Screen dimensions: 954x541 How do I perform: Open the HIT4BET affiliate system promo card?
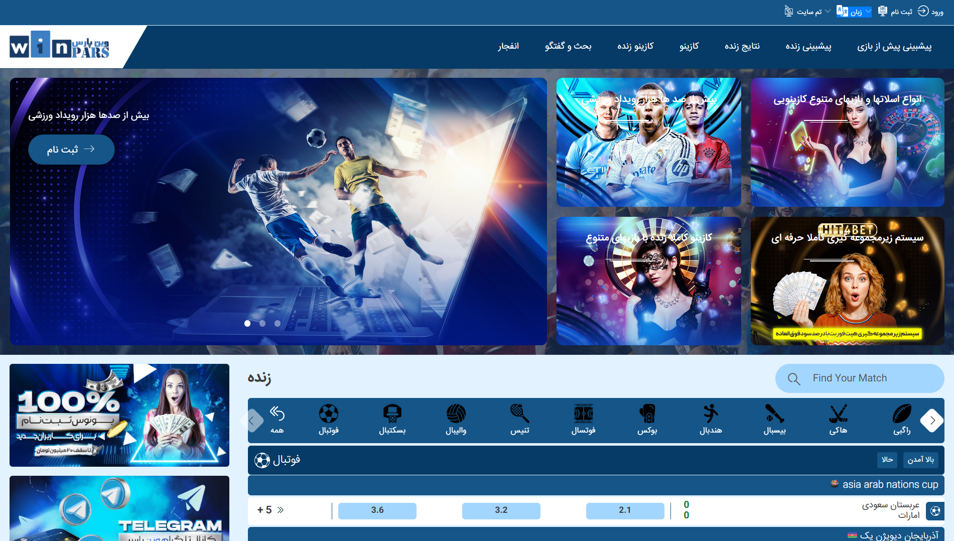click(847, 281)
